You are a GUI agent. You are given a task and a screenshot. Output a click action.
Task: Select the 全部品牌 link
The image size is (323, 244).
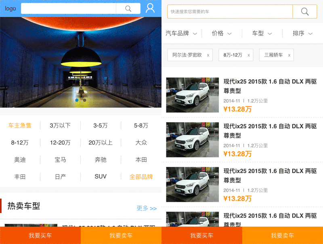[x=141, y=177]
